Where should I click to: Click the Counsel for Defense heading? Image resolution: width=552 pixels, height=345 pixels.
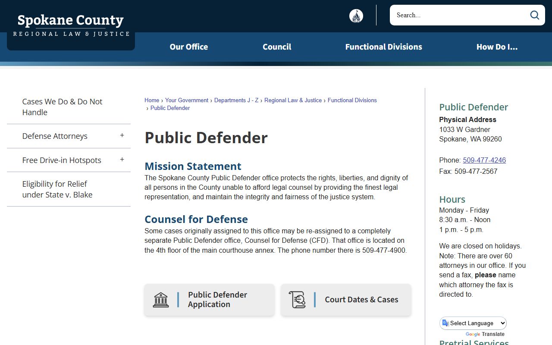pyautogui.click(x=196, y=219)
